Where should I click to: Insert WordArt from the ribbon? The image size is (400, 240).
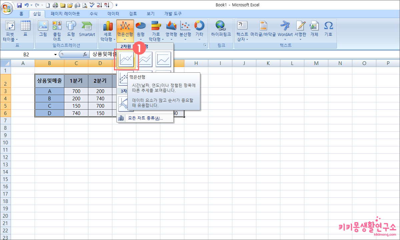click(x=285, y=26)
